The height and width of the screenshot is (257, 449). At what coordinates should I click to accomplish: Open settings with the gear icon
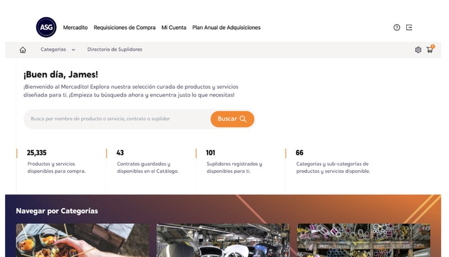(418, 50)
